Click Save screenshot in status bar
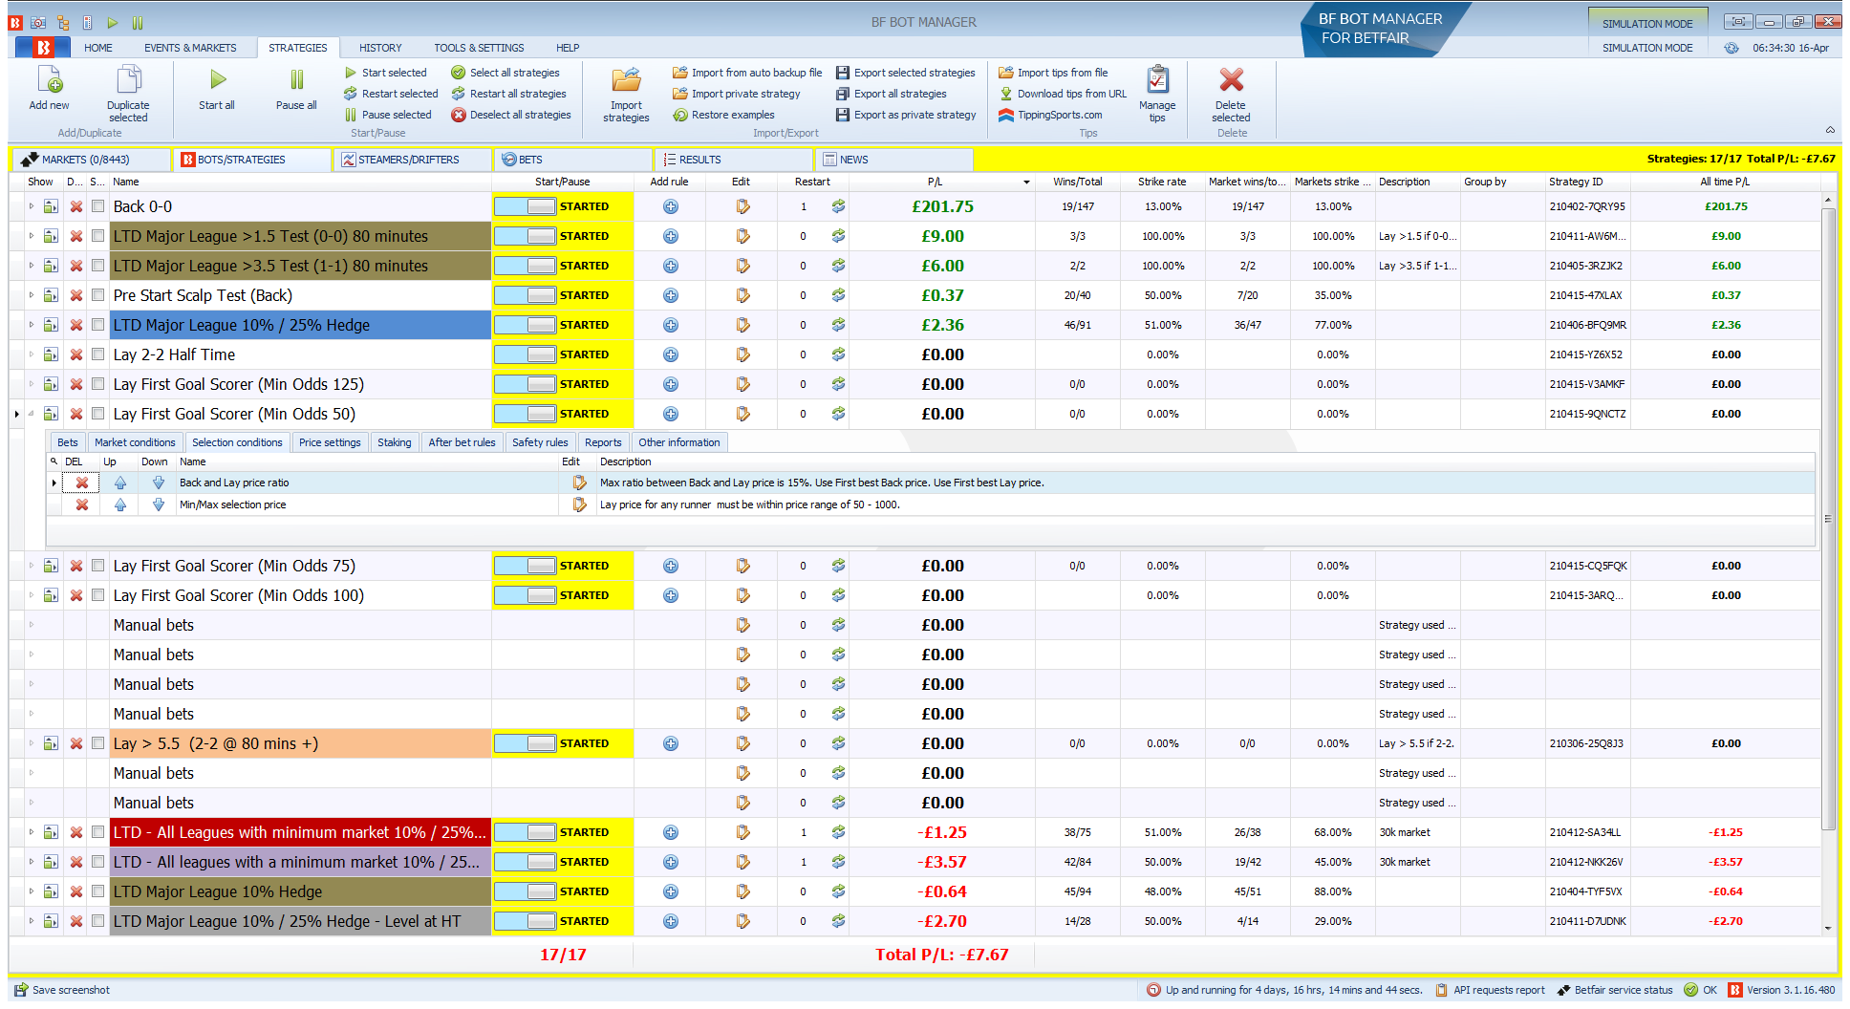This screenshot has width=1850, height=1009. pyautogui.click(x=62, y=990)
